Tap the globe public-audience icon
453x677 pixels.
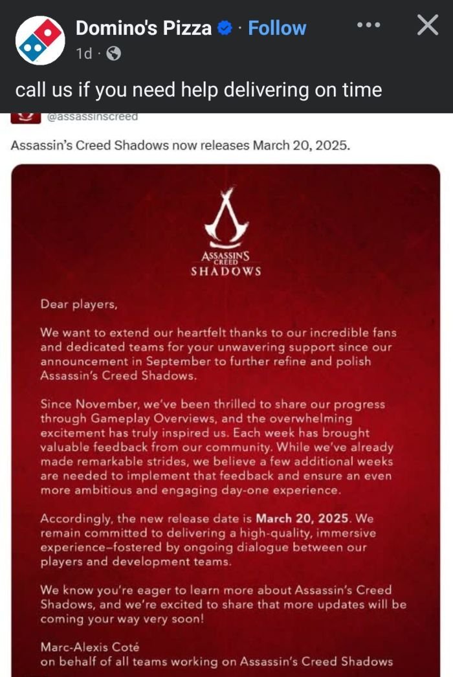pyautogui.click(x=113, y=54)
